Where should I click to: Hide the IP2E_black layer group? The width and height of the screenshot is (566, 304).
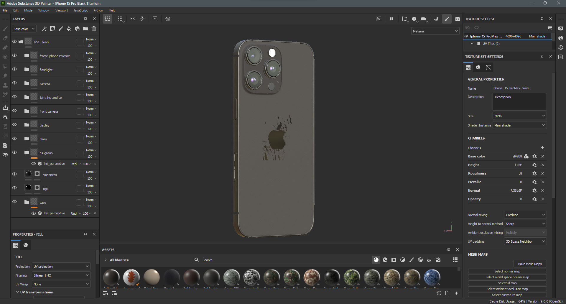[x=14, y=41]
